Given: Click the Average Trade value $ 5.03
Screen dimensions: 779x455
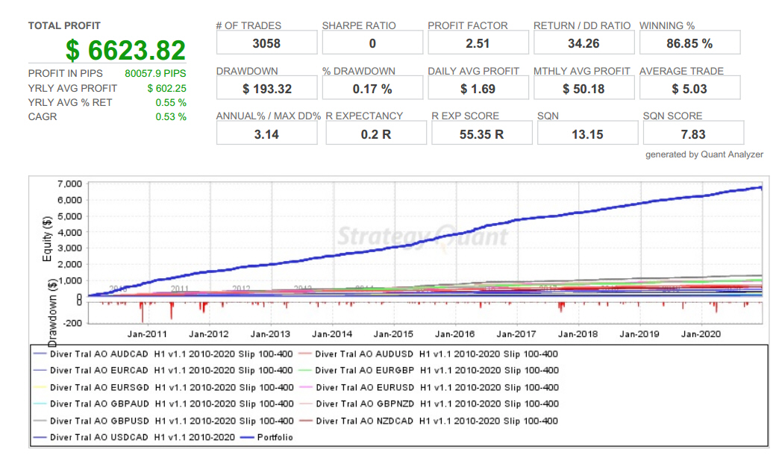Looking at the screenshot, I should click(x=689, y=89).
